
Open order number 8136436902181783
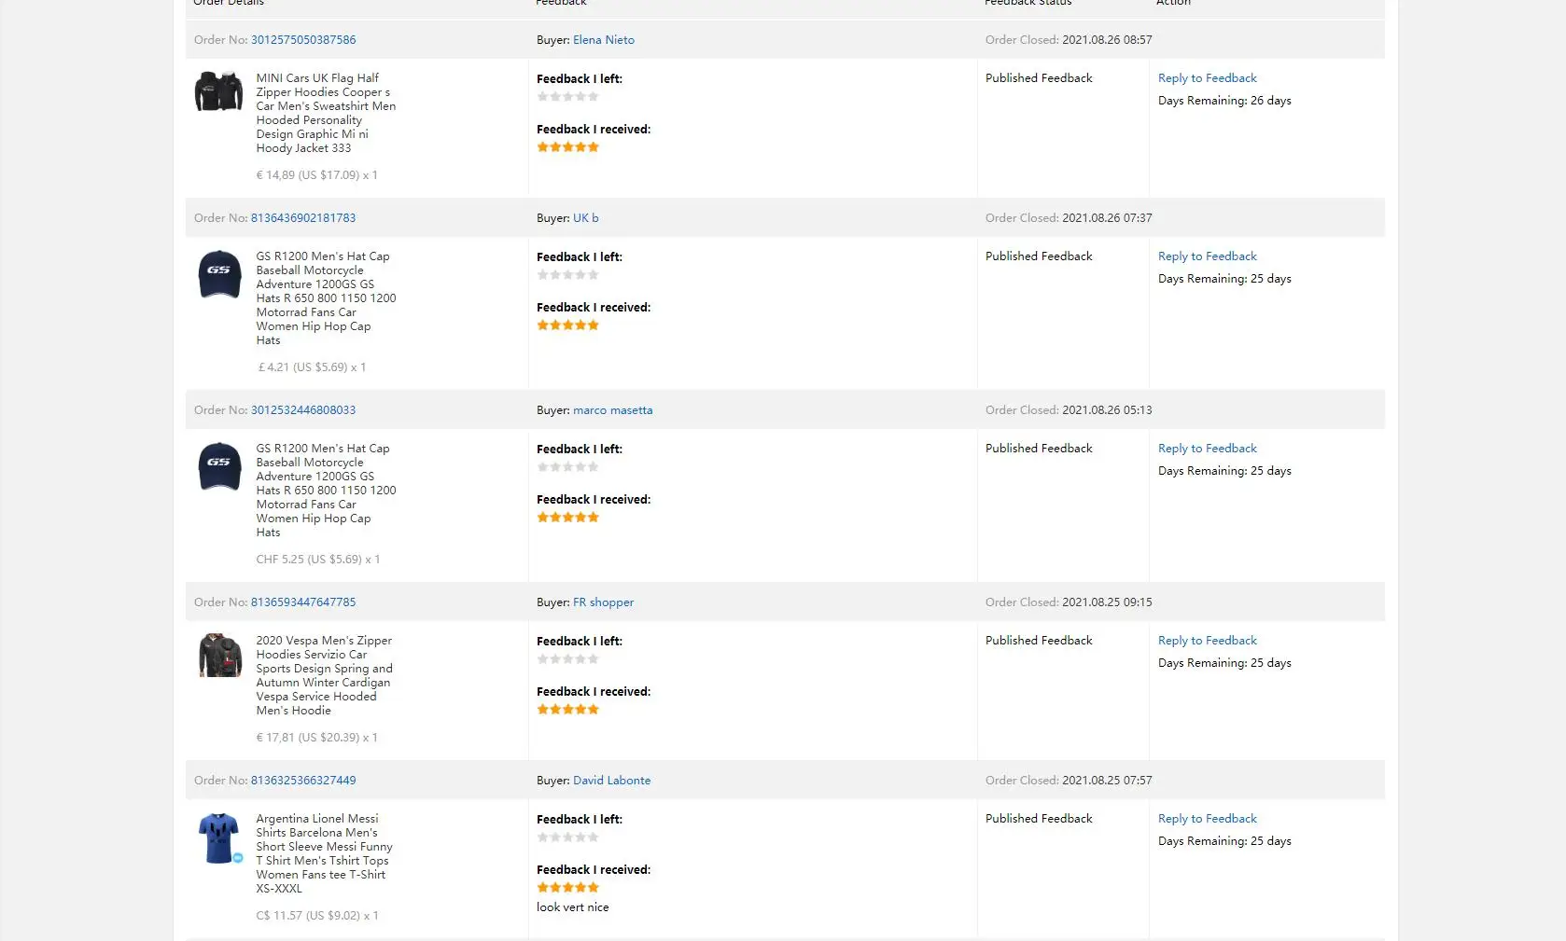(303, 218)
